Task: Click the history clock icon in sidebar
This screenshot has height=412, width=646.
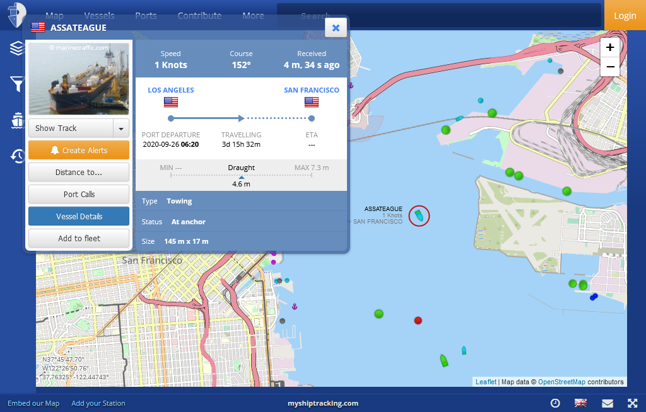Action: 16,156
